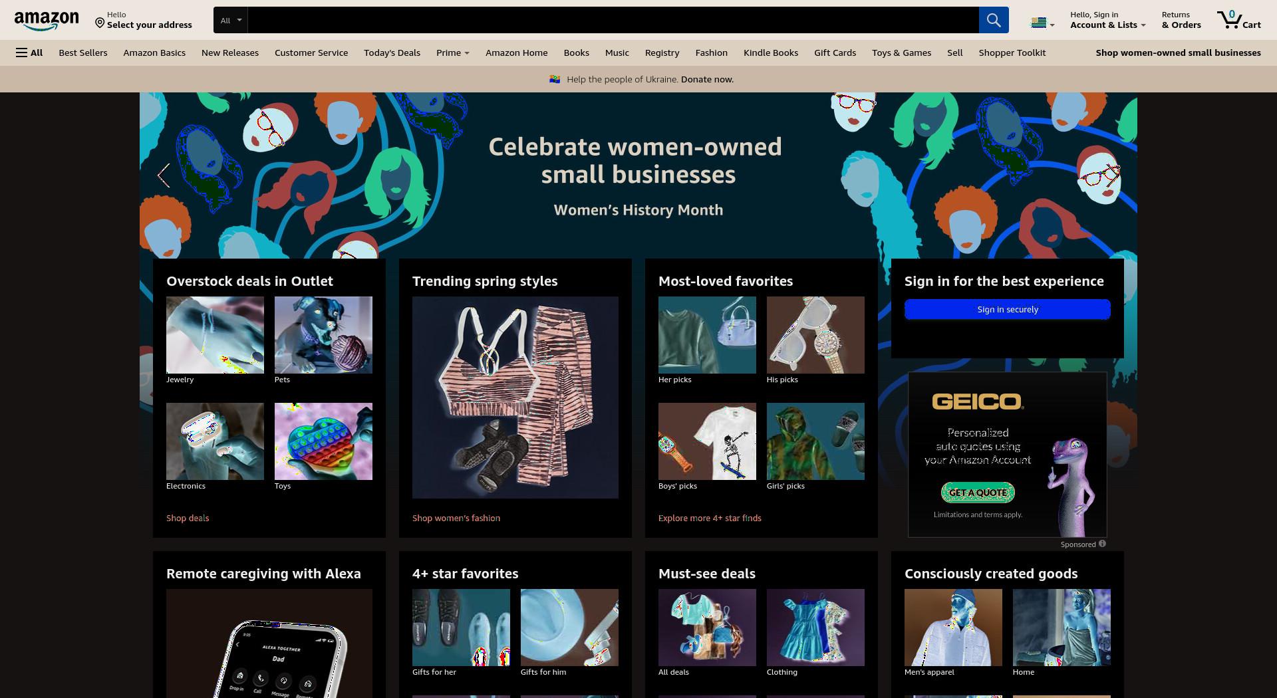Open Jewelry outlet thumbnail
Viewport: 1277px width, 698px height.
coord(215,335)
